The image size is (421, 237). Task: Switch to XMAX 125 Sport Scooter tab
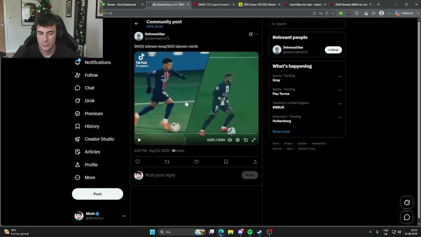(x=214, y=5)
